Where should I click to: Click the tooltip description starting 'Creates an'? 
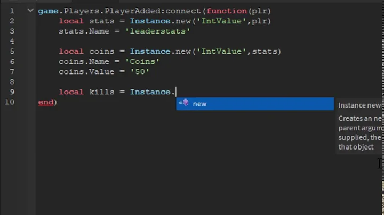(x=359, y=133)
